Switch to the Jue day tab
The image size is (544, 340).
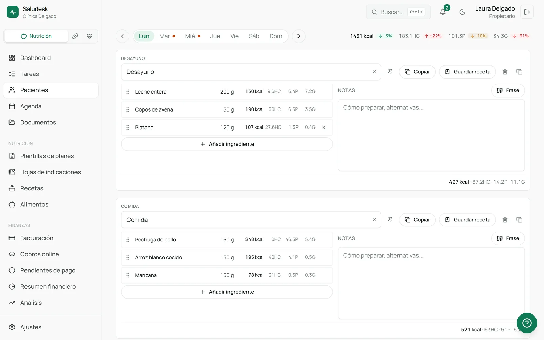(215, 36)
